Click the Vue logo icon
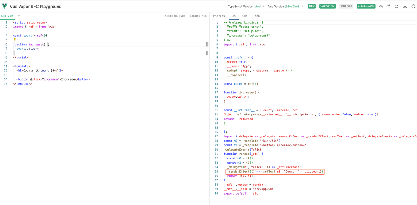Image resolution: width=417 pixels, height=205 pixels. tap(4, 7)
